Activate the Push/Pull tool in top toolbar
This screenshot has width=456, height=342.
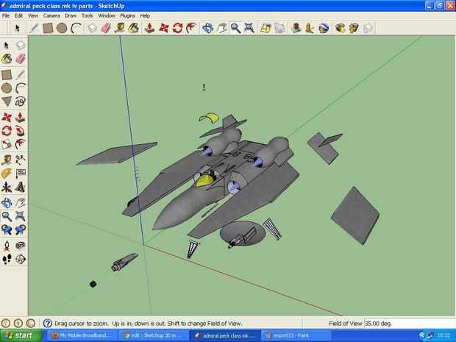point(149,28)
